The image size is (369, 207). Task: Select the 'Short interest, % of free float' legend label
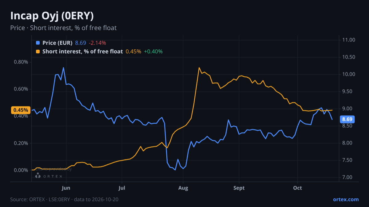click(83, 52)
